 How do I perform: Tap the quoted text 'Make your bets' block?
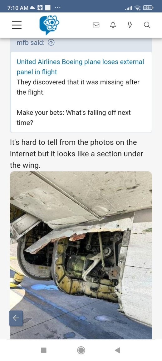tap(74, 118)
